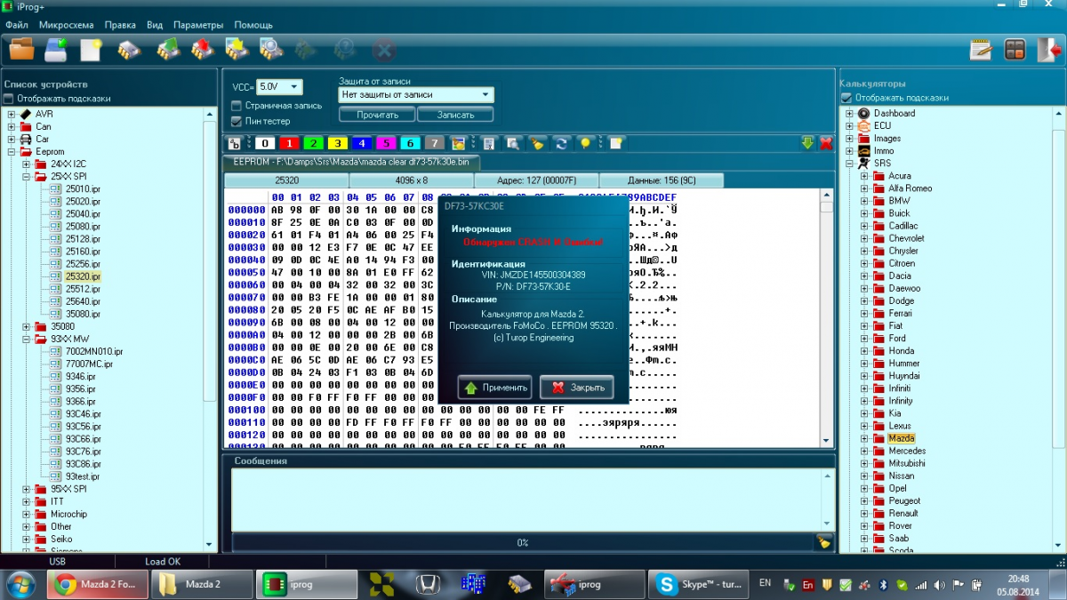Open the Микросхема menu
1067x600 pixels.
click(66, 25)
